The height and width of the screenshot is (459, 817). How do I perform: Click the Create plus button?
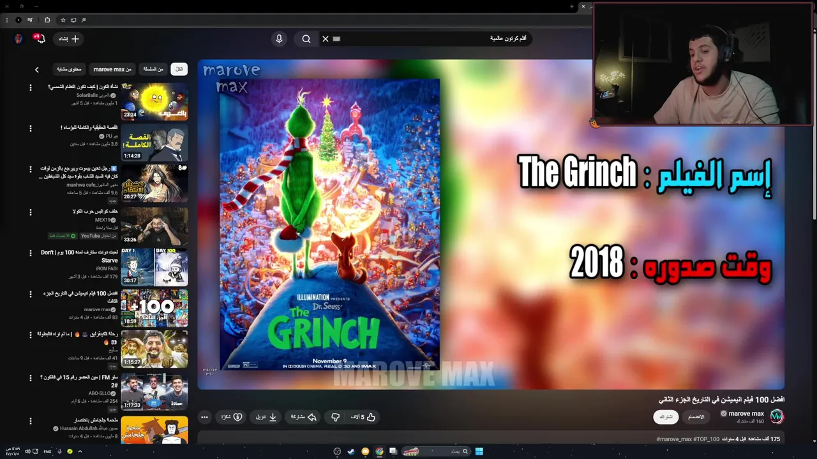tap(69, 39)
